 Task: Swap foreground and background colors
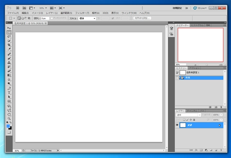pos(11,122)
